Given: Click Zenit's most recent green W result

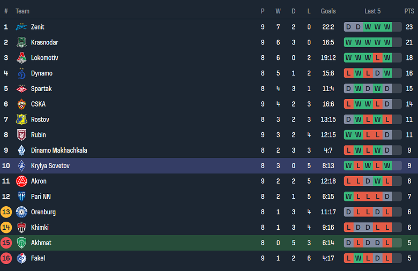Looking at the screenshot, I should (387, 27).
